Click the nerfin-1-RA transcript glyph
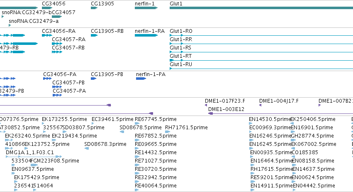This screenshot has height=192, width=353. pyautogui.click(x=146, y=35)
